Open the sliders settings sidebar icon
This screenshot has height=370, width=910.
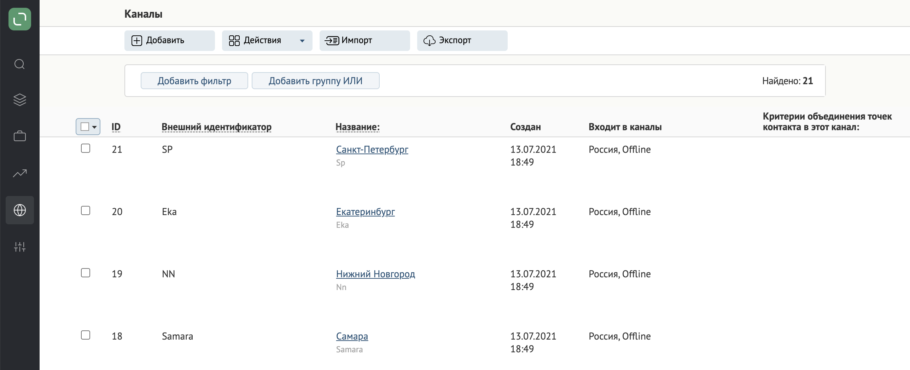point(20,247)
